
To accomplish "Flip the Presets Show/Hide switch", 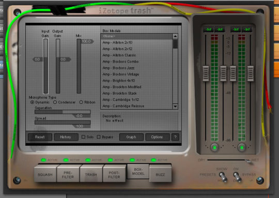I will point(223,177).
